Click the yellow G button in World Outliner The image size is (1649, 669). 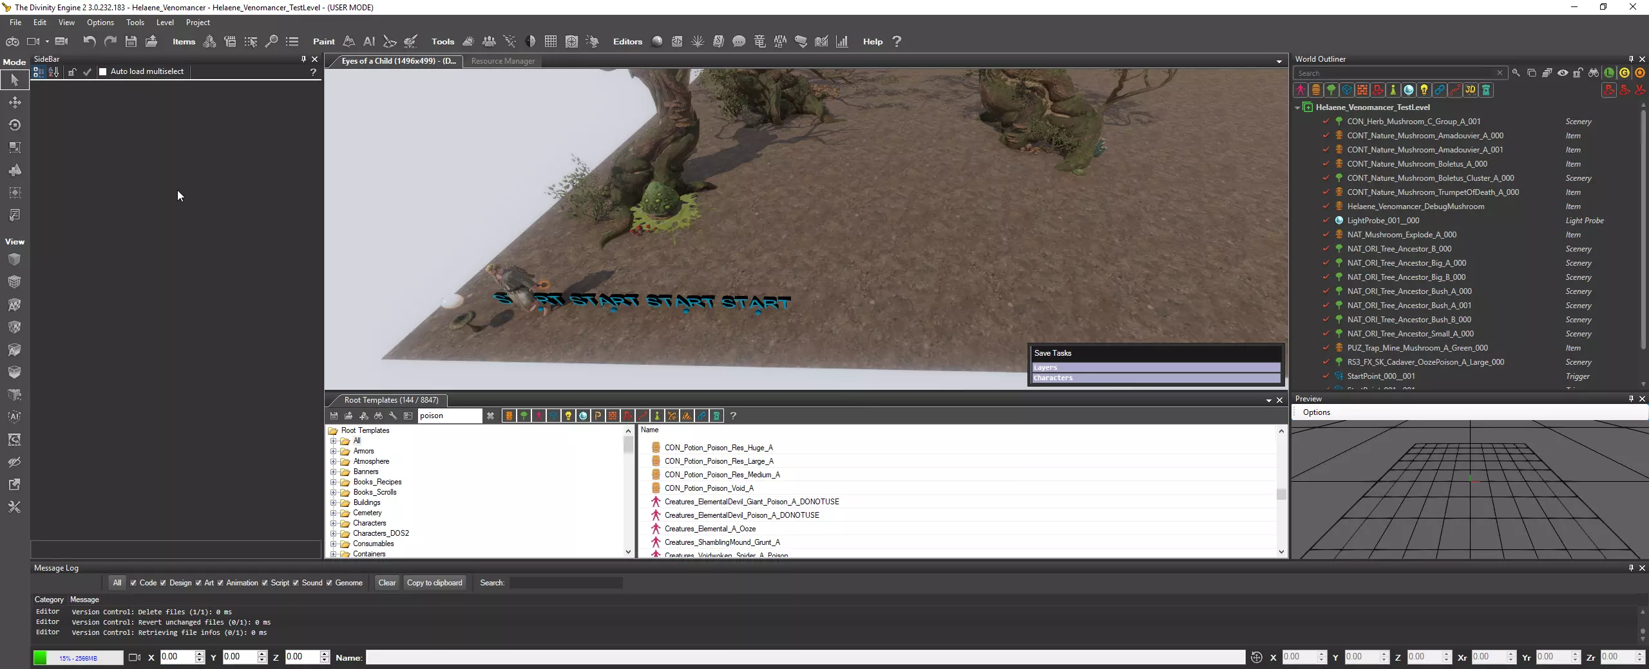pos(1625,73)
